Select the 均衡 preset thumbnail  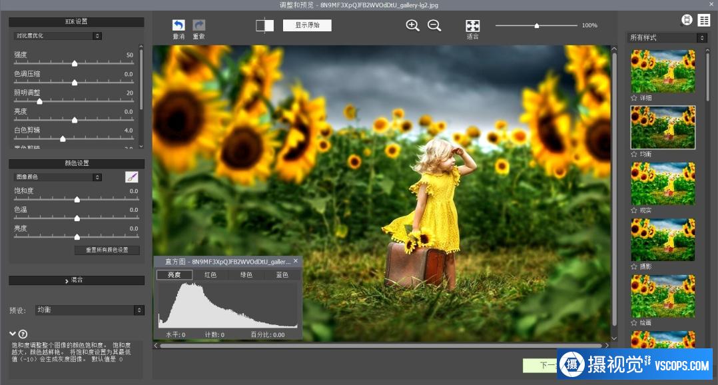point(663,127)
